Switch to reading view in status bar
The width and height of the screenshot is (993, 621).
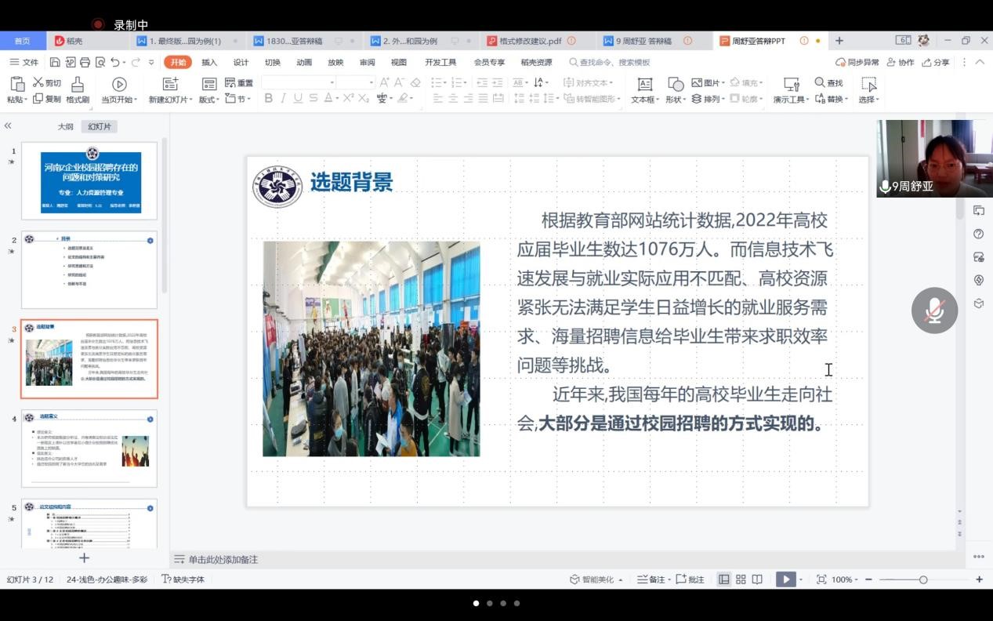tap(757, 579)
